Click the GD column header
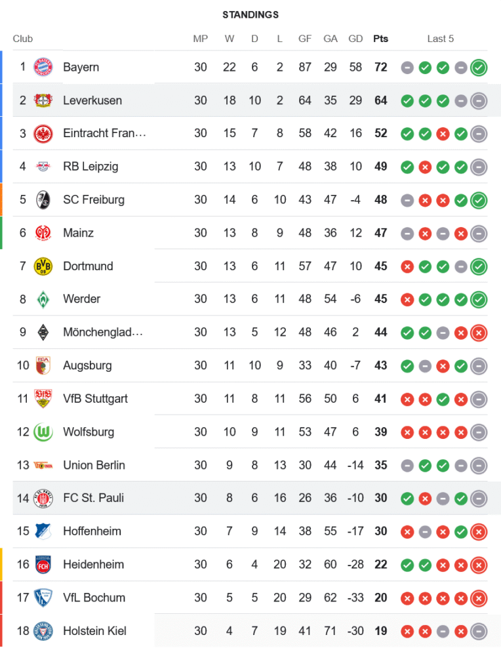The image size is (501, 656). click(x=355, y=39)
